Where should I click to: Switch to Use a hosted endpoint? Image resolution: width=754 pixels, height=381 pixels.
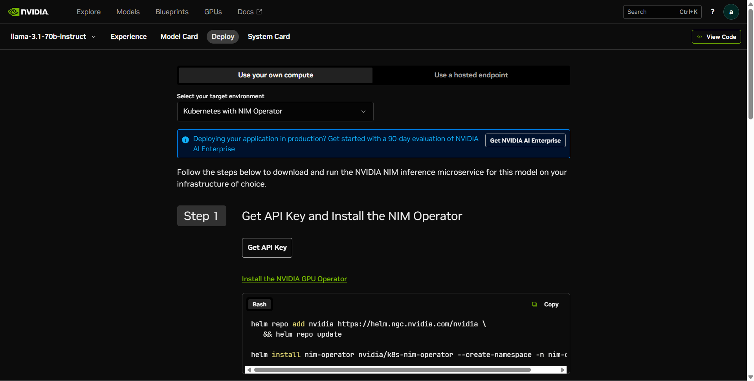coord(471,75)
